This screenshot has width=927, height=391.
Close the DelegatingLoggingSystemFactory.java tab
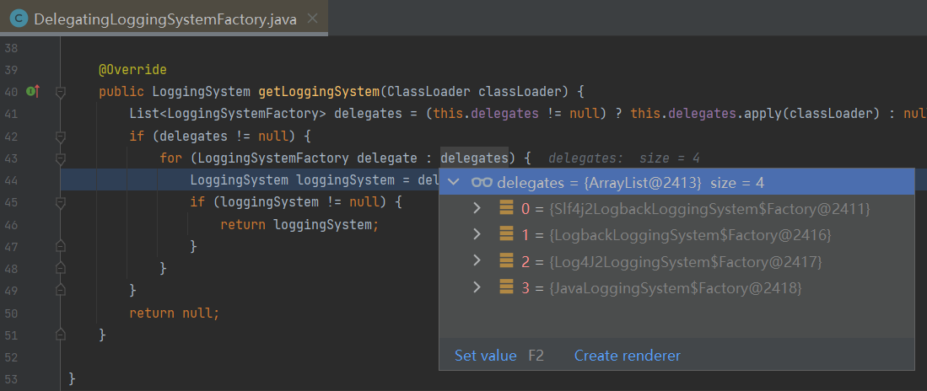(x=313, y=19)
